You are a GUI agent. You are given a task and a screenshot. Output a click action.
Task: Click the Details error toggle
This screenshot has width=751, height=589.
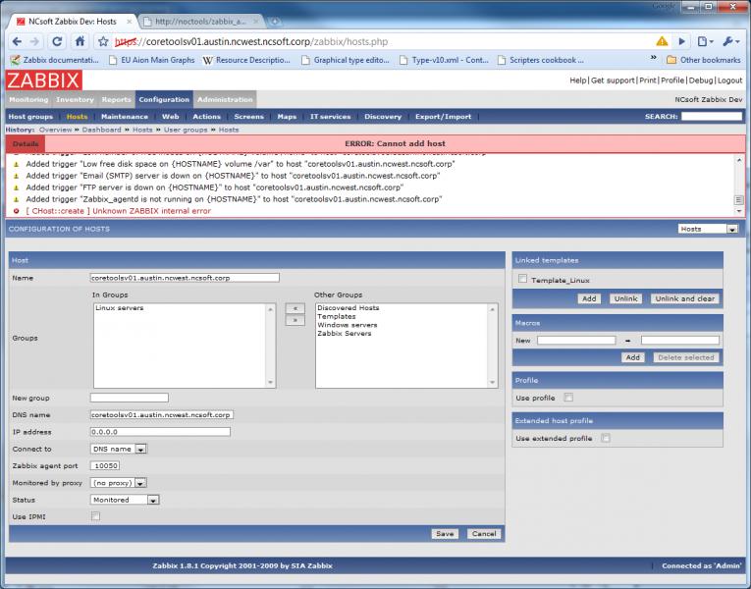pyautogui.click(x=26, y=143)
